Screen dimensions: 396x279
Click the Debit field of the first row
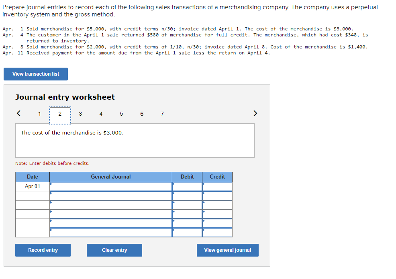coord(187,186)
